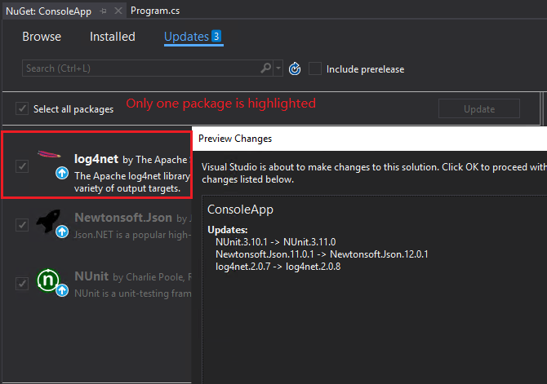Viewport: 547px width, 384px height.
Task: Click the ConsoleApp project heading
Action: point(240,210)
